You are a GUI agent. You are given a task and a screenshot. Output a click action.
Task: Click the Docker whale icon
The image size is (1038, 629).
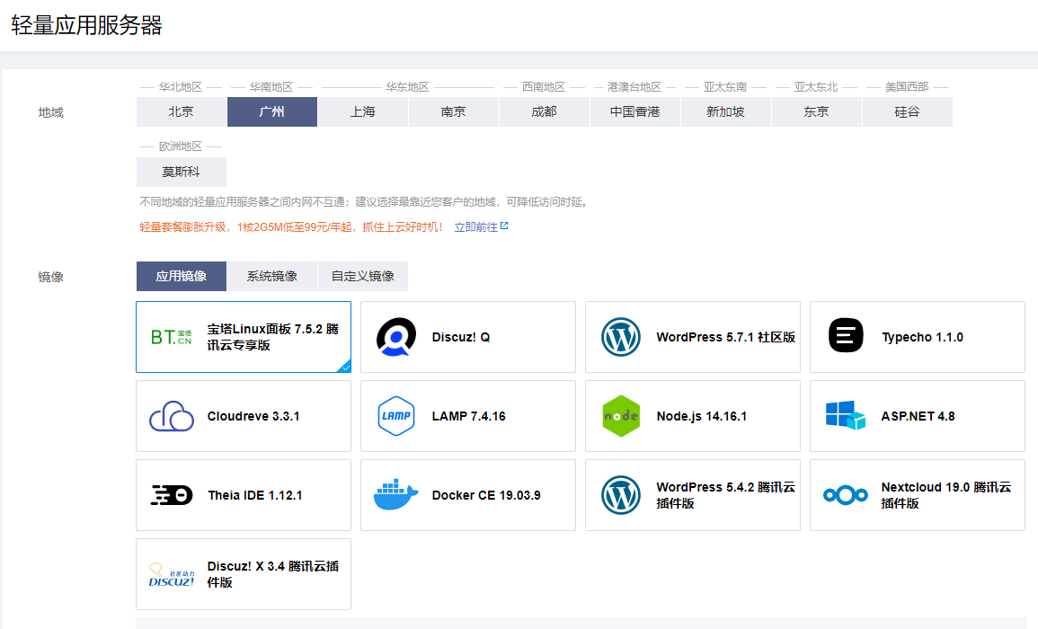tap(395, 494)
